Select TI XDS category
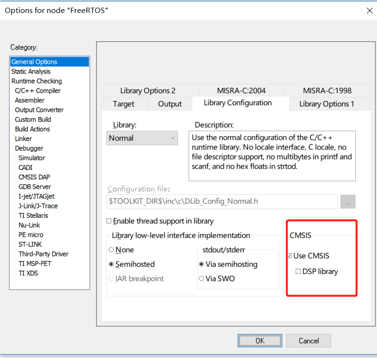 28,273
